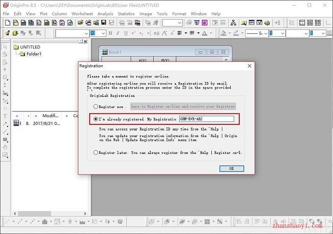
Task: Open the Format menu
Action: click(x=179, y=14)
